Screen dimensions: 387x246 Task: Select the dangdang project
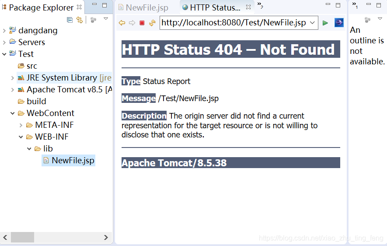(38, 30)
